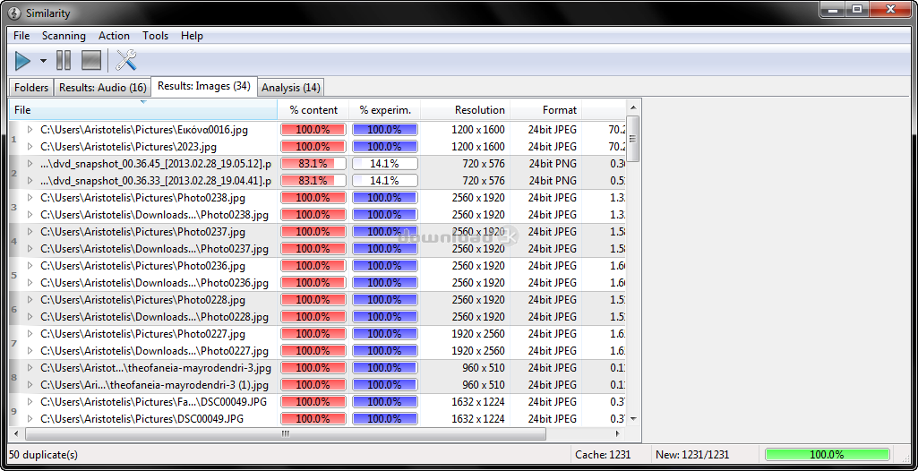Image resolution: width=918 pixels, height=471 pixels.
Task: Sort by the % content column header
Action: coord(313,110)
